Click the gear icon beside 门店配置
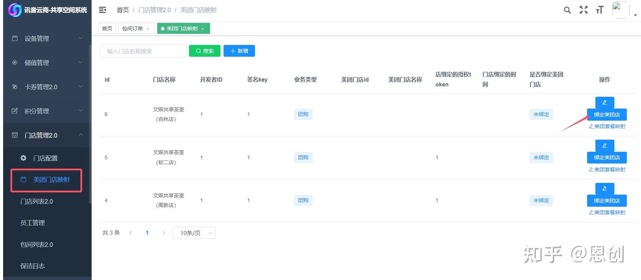Viewport: 641px width, 280px height. point(24,158)
